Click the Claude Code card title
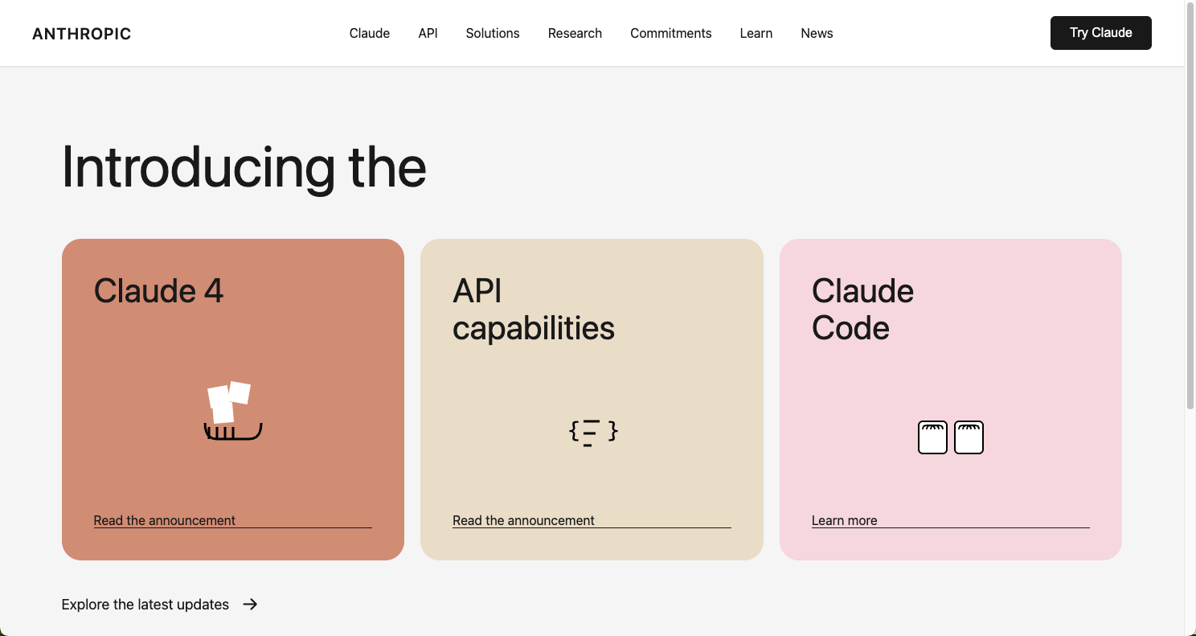 pos(862,310)
